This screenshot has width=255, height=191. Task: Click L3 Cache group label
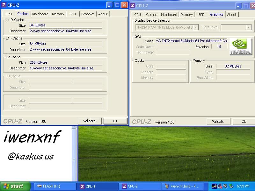(13, 76)
